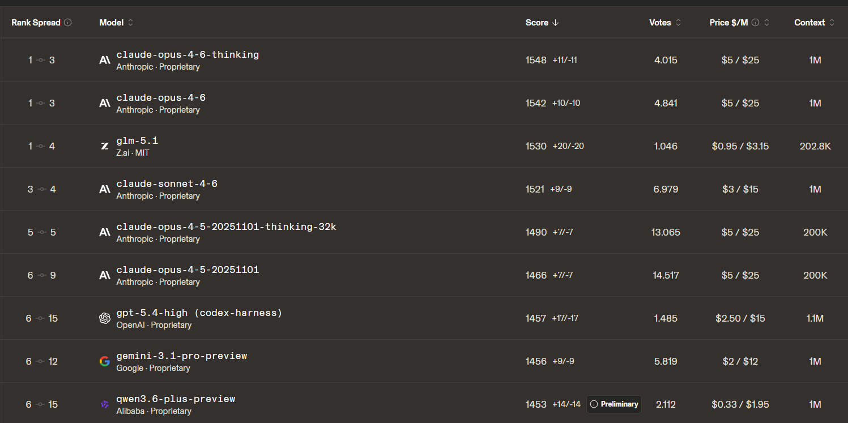Click the Anthropic logo beside claude-opus-4-6-thinking
Viewport: 848px width, 423px height.
(105, 60)
